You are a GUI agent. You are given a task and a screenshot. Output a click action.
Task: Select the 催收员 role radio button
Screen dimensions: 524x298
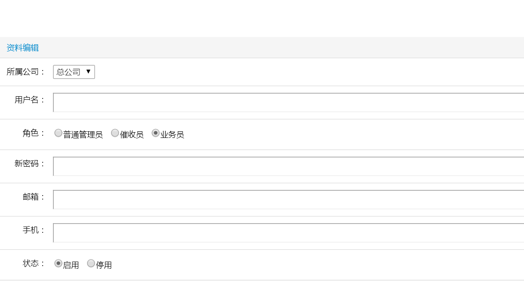pos(115,133)
